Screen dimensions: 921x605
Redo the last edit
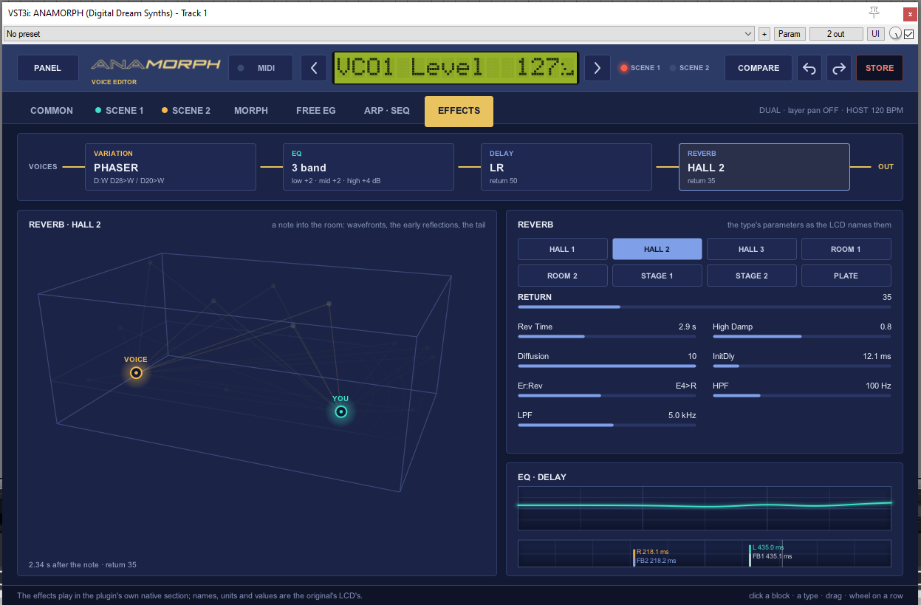839,68
